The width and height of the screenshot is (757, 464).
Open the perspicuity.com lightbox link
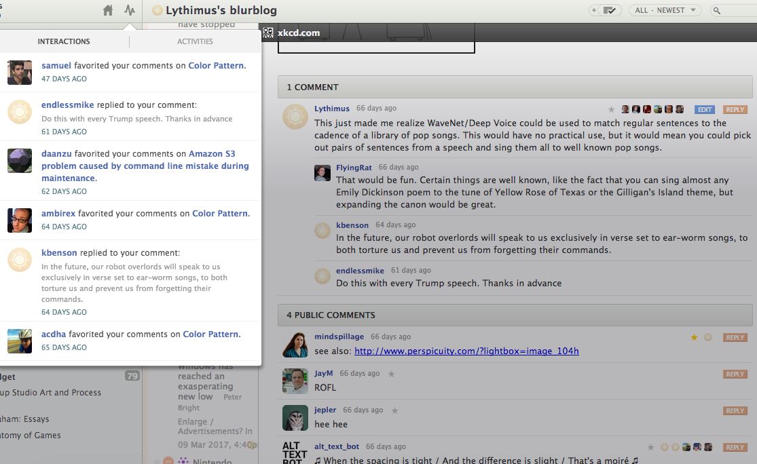(x=466, y=351)
